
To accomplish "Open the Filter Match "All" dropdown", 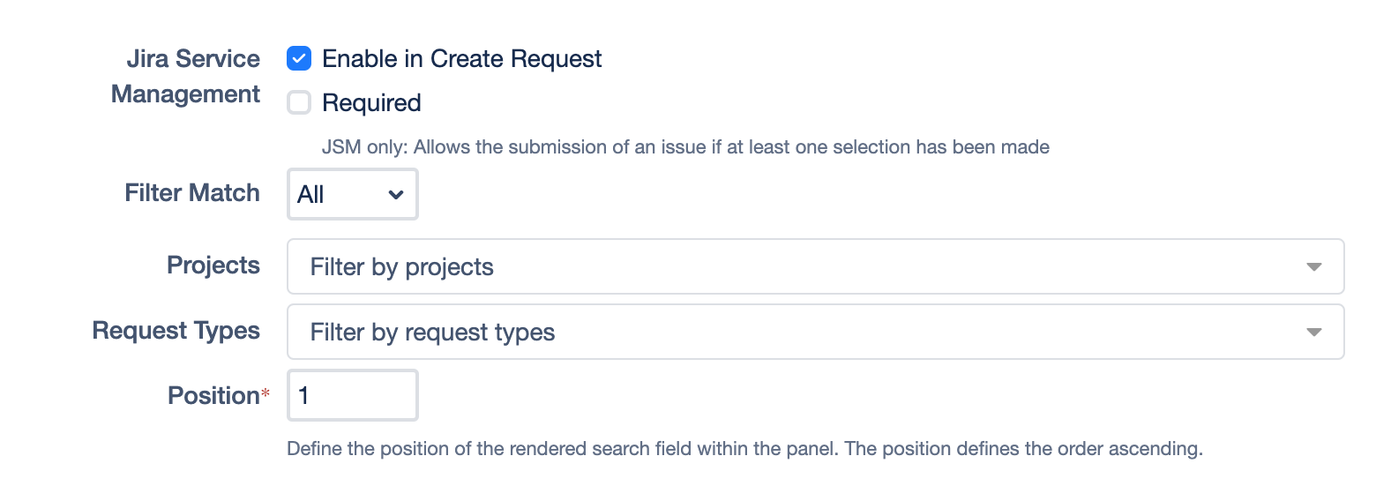I will pyautogui.click(x=351, y=195).
